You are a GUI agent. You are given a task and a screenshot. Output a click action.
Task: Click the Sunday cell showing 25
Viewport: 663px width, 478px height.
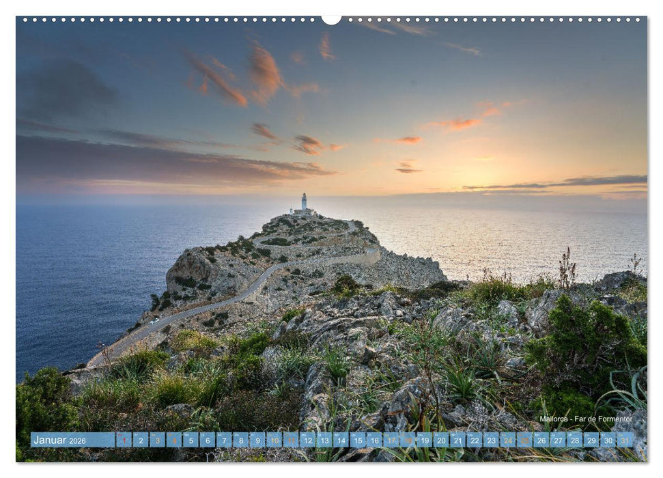click(x=525, y=442)
